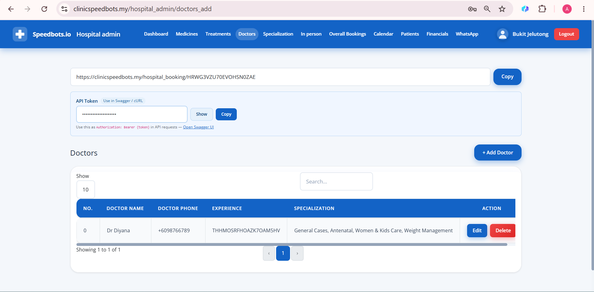Click THHMOSRFHOAZK7OAM5HV experience cell
594x292 pixels.
246,230
